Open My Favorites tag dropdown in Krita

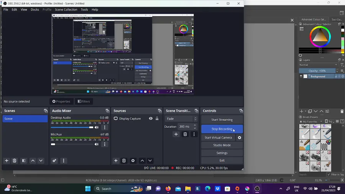point(310,122)
